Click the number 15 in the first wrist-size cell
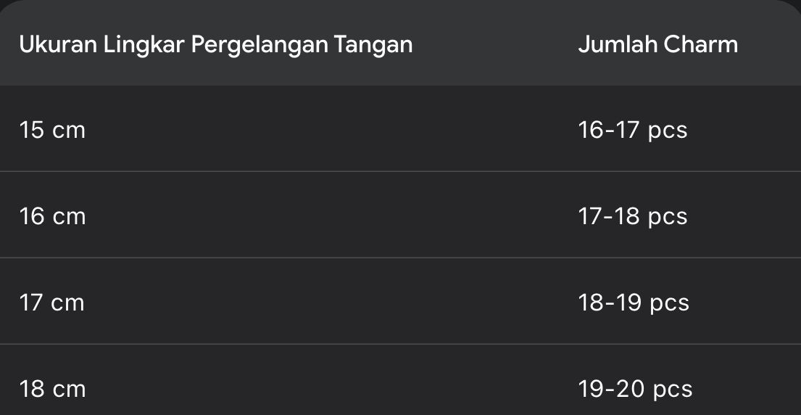The height and width of the screenshot is (415, 801). click(32, 131)
